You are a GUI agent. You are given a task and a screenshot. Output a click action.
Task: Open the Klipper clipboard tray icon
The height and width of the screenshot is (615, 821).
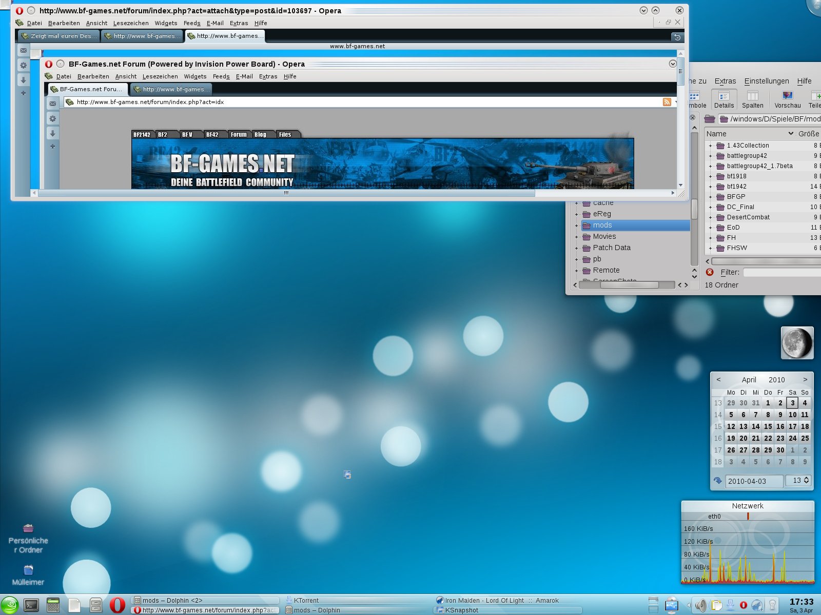pyautogui.click(x=716, y=605)
